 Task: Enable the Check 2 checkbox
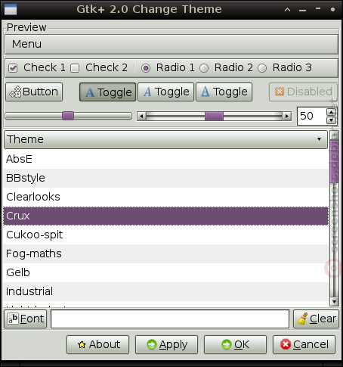tap(75, 68)
